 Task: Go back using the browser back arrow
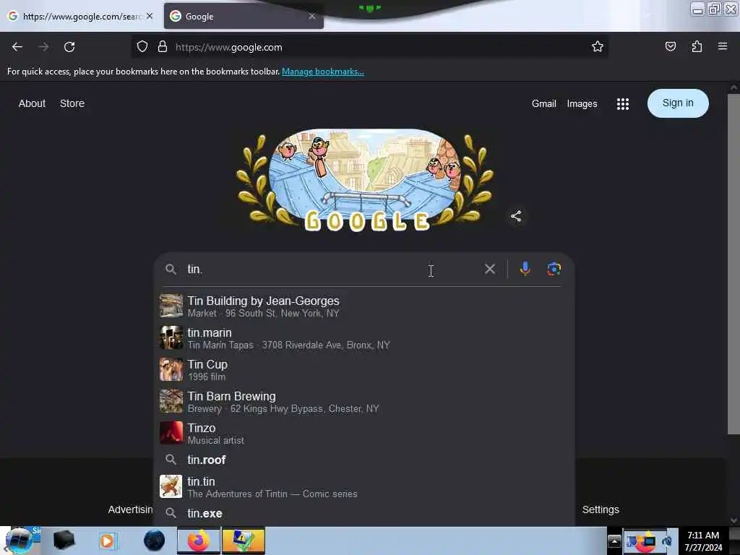point(17,47)
